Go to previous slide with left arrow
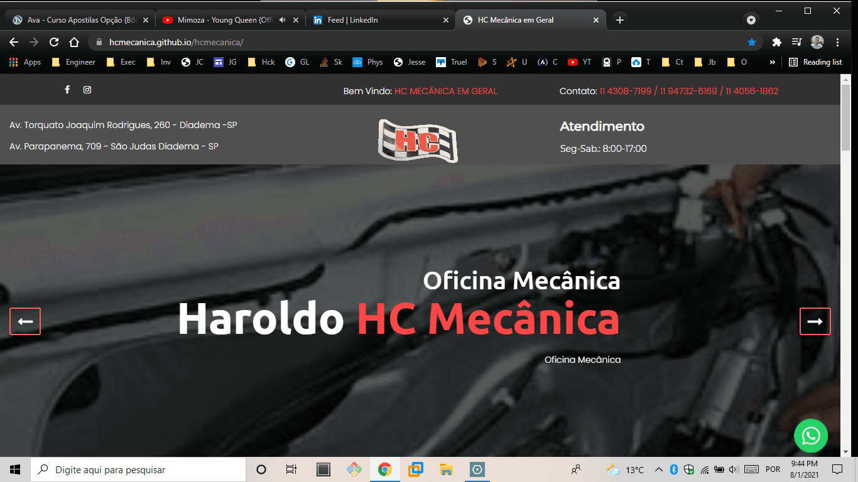This screenshot has width=858, height=482. pyautogui.click(x=25, y=321)
